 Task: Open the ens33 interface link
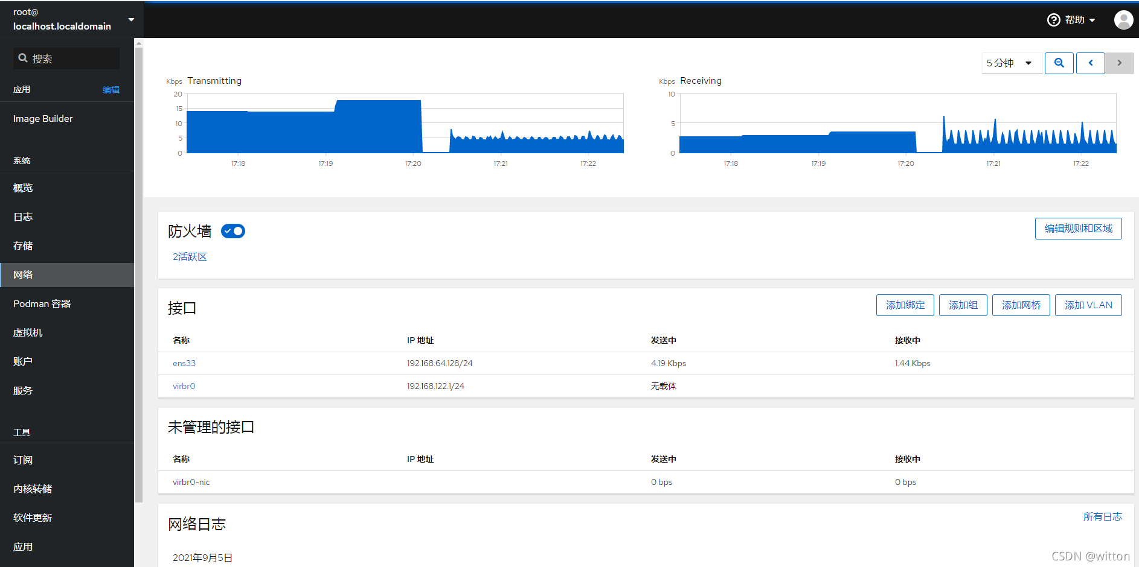(x=184, y=364)
